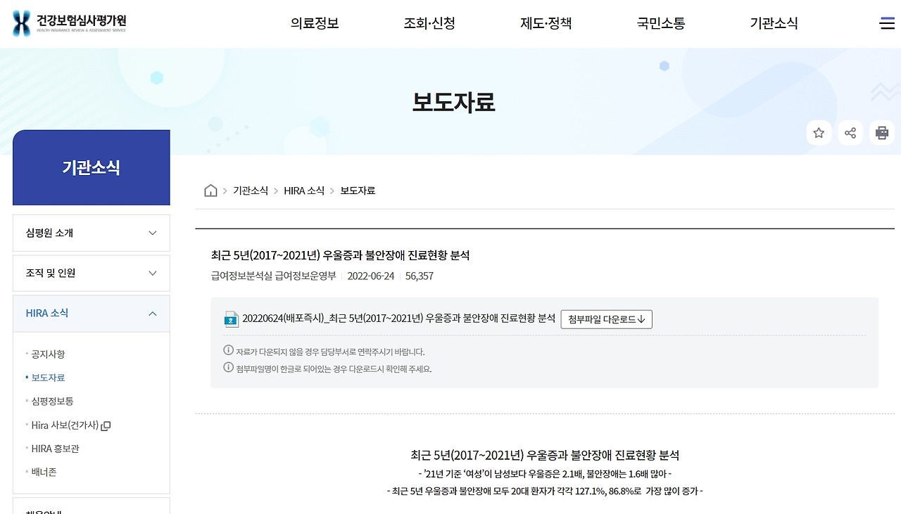The height and width of the screenshot is (514, 901).
Task: Visit the 배너존 page
Action: (45, 471)
